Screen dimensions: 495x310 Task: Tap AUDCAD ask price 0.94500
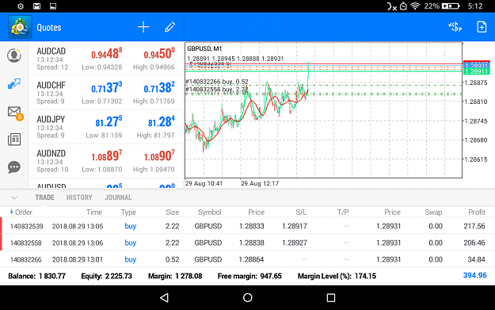point(159,54)
